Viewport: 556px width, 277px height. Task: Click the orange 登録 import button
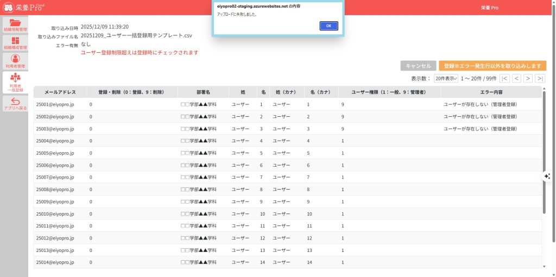tap(492, 66)
